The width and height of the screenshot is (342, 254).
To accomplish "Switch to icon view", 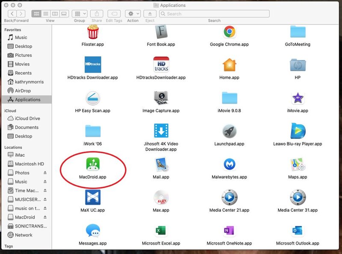I will pyautogui.click(x=36, y=14).
